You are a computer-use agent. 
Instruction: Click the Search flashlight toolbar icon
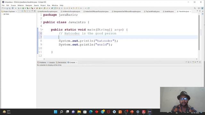tap(47, 8)
